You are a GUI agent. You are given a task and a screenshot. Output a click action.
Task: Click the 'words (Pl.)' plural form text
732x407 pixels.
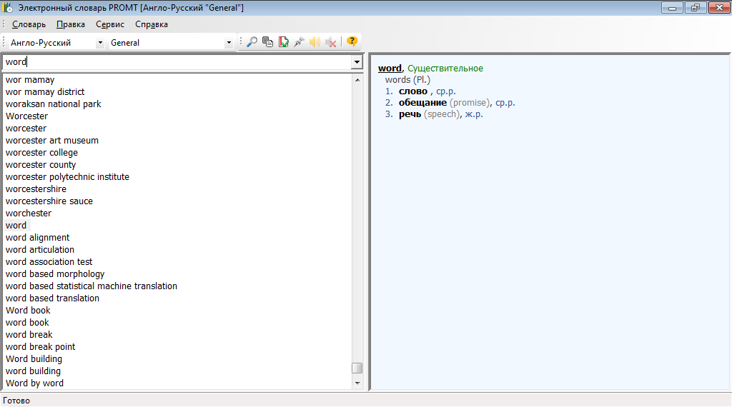point(407,80)
